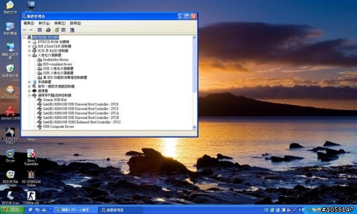Click the EPSON File Manager desktop icon
The height and width of the screenshot is (214, 357).
coord(10,178)
